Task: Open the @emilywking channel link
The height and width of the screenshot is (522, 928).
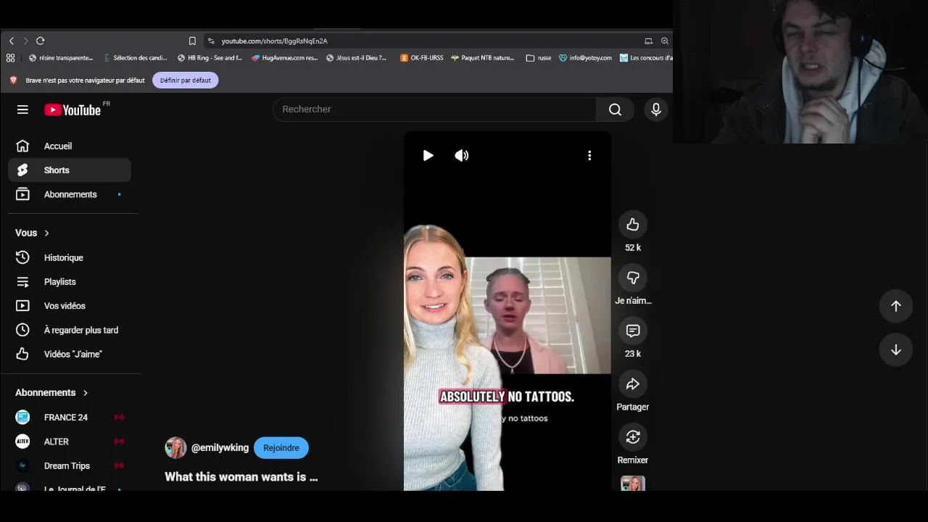Action: tap(220, 448)
